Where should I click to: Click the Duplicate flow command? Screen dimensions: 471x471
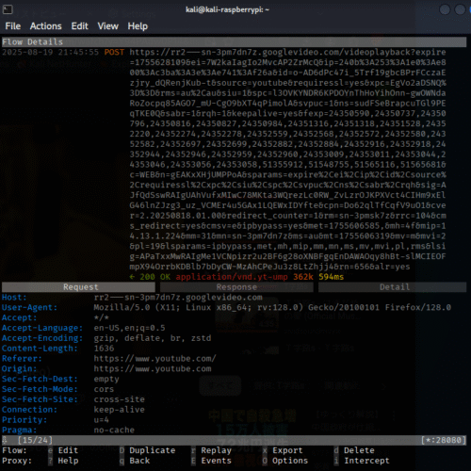coord(153,450)
